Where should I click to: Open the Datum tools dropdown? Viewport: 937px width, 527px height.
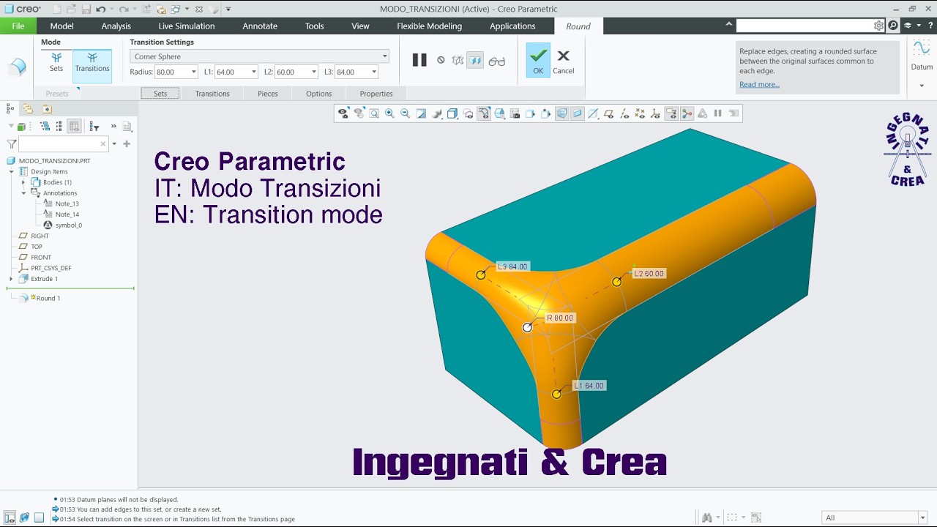pyautogui.click(x=922, y=86)
